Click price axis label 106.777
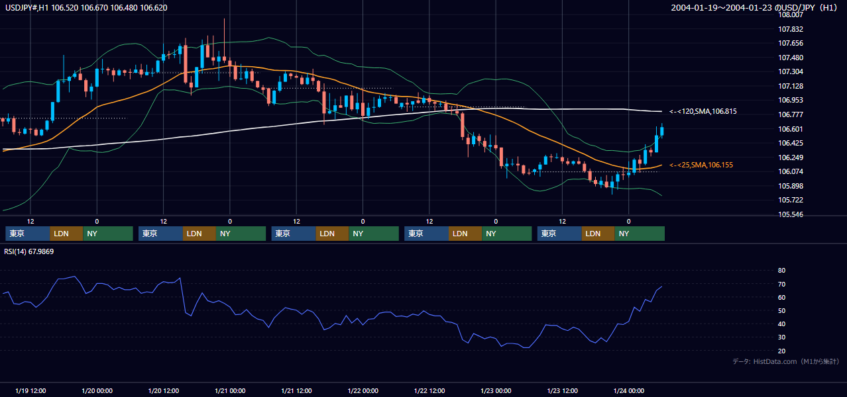 pyautogui.click(x=791, y=114)
